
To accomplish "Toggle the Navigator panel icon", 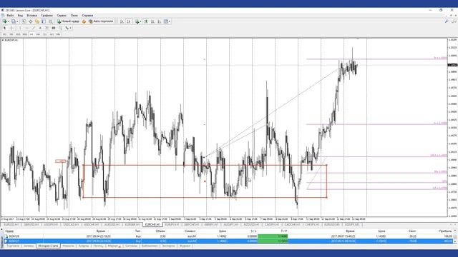I will click(x=37, y=21).
